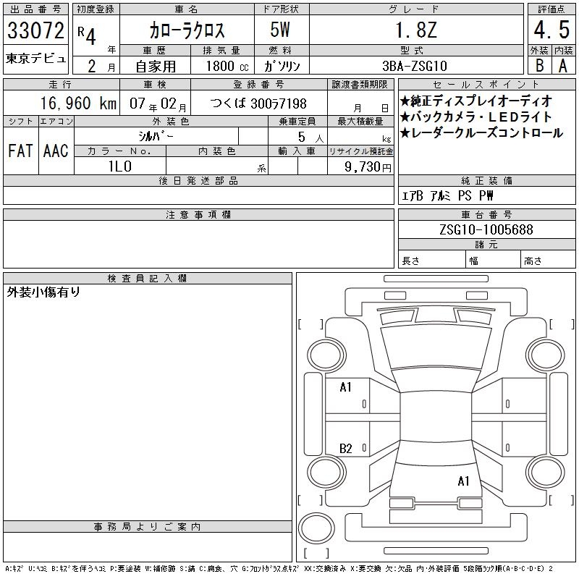Click the colour number 1L0

[120, 166]
